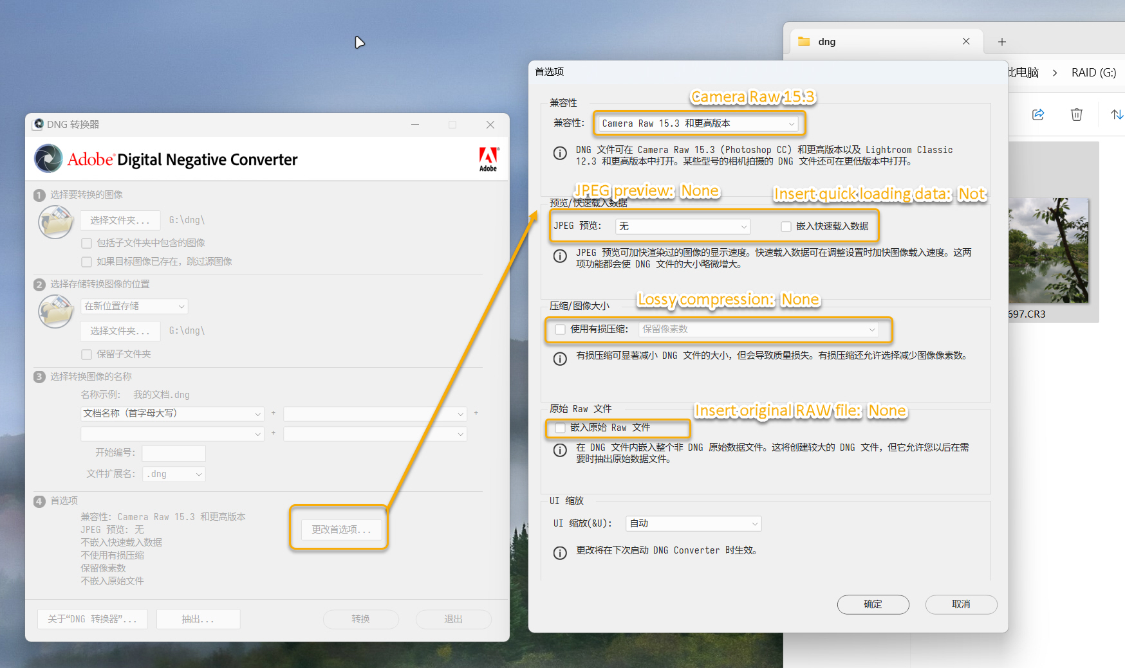
Task: Close the dng Explorer tab
Action: 966,41
